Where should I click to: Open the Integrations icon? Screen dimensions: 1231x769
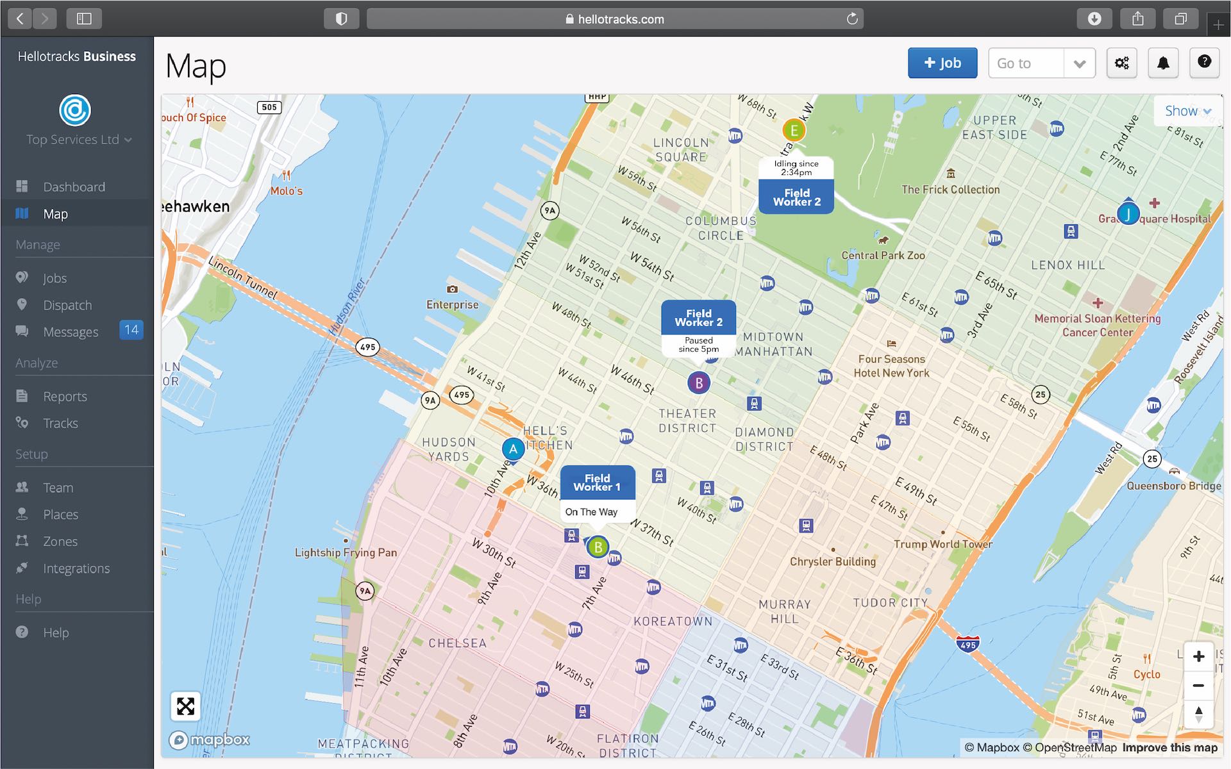tap(23, 568)
